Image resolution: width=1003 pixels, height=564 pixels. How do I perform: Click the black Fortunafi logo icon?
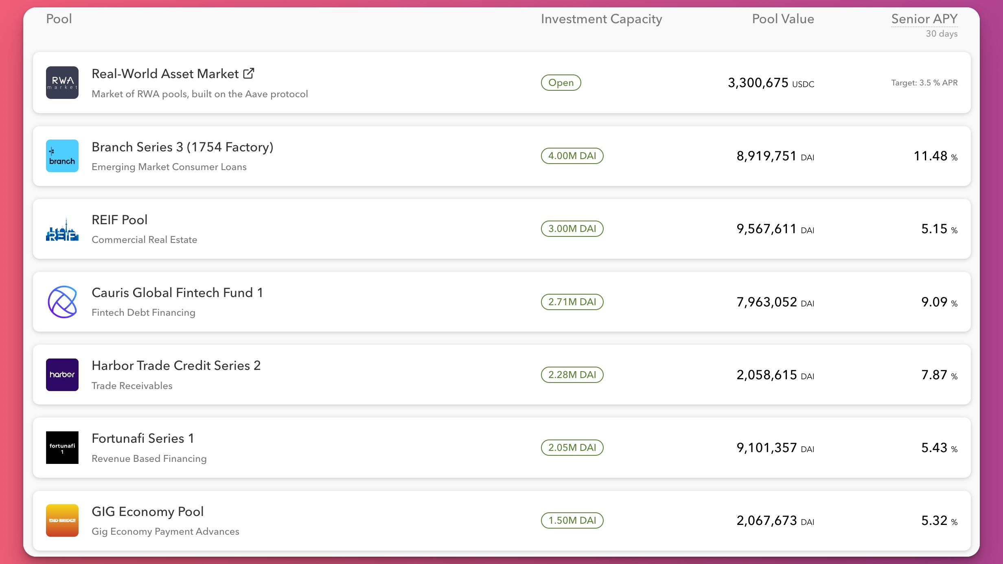point(62,448)
